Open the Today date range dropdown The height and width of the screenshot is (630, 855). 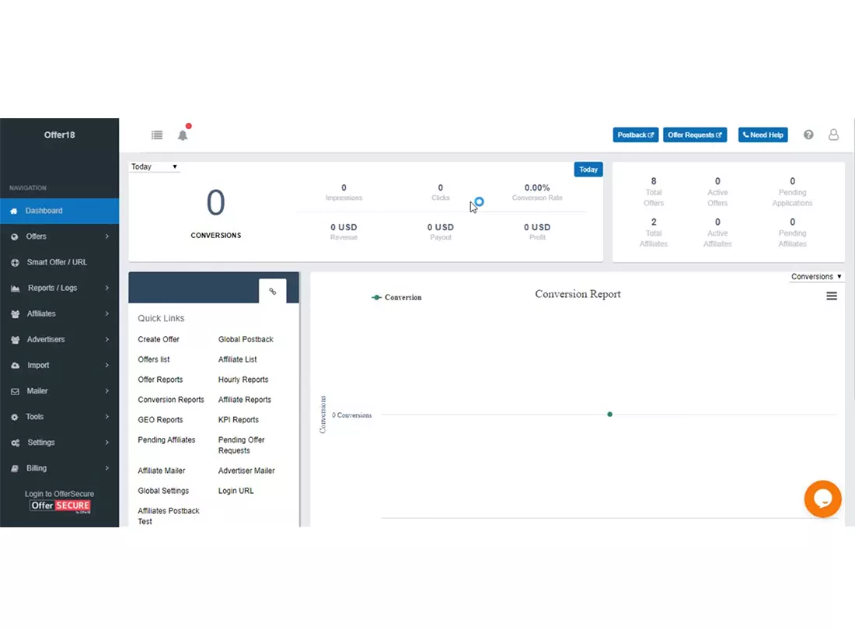[x=155, y=166]
